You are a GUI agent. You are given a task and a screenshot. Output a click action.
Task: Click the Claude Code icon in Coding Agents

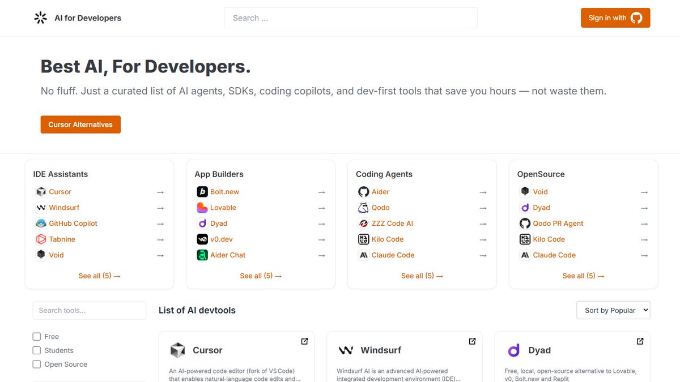[x=364, y=255]
